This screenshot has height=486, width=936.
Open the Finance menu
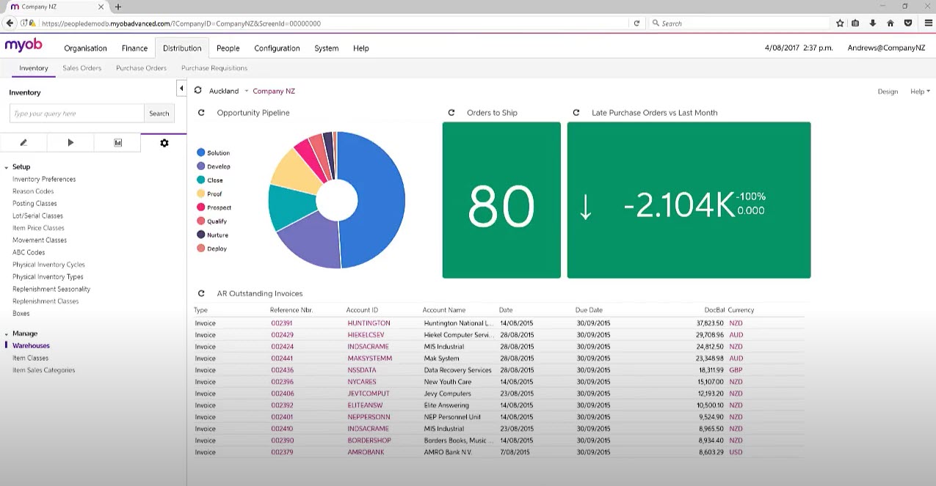coord(134,48)
